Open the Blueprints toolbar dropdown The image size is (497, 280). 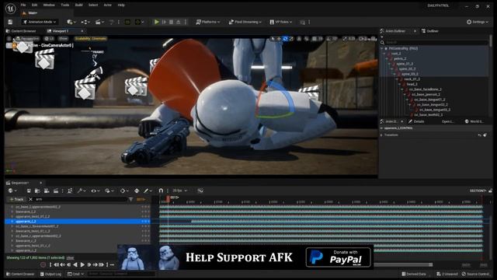(85, 22)
